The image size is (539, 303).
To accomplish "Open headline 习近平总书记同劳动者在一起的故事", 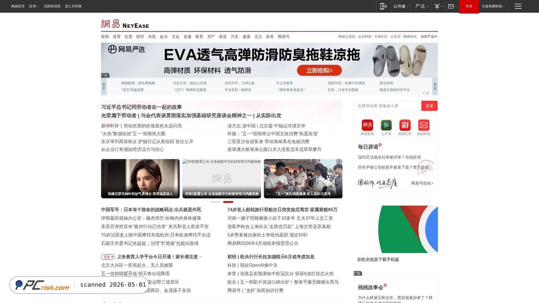I will [x=141, y=107].
